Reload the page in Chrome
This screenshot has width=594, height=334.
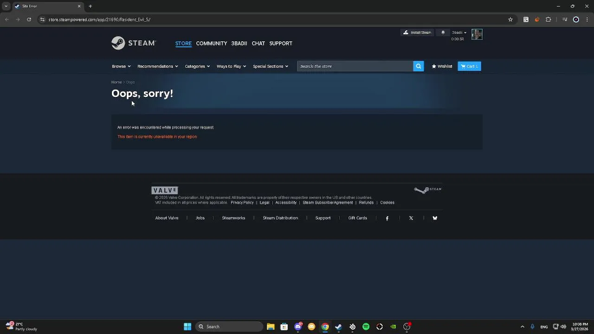coord(29,19)
